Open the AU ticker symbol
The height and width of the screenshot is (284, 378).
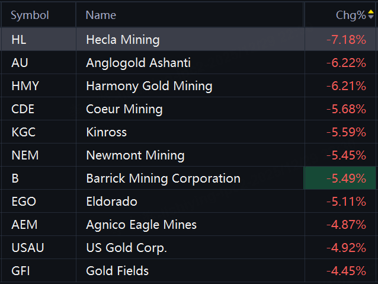pos(19,63)
